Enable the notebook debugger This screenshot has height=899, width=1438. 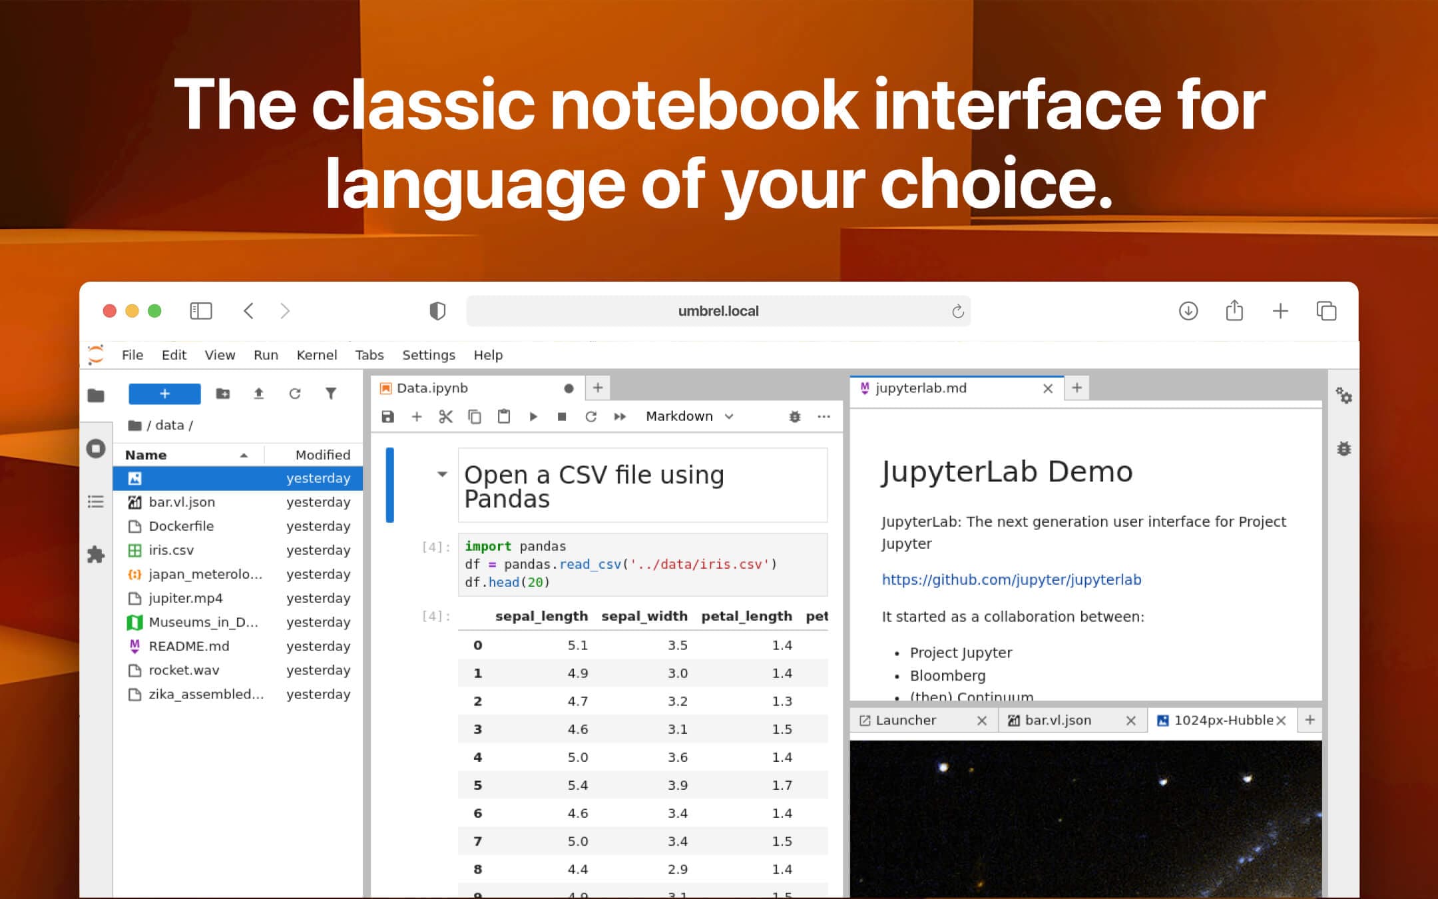pyautogui.click(x=795, y=416)
